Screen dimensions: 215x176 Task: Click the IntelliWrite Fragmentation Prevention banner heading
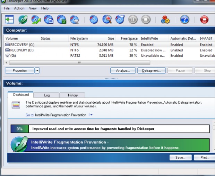coord(70,142)
